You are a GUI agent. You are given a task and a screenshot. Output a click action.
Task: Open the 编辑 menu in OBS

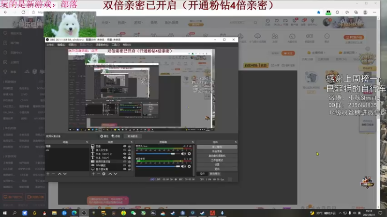click(x=61, y=45)
